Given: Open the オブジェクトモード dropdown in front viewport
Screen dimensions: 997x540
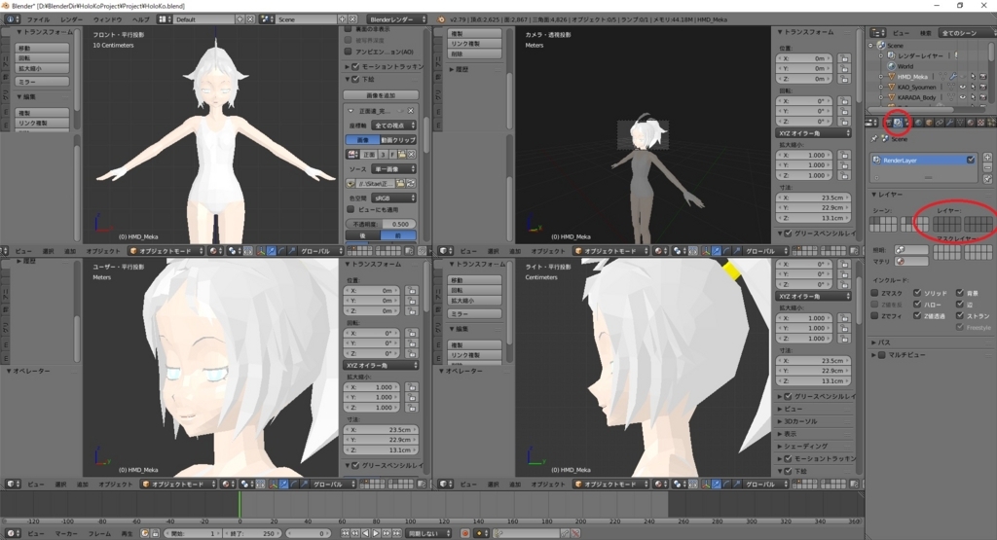Looking at the screenshot, I should point(166,252).
